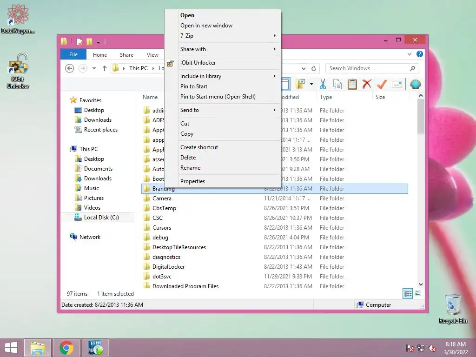Sort by the Name column header
The height and width of the screenshot is (357, 476).
[150, 97]
